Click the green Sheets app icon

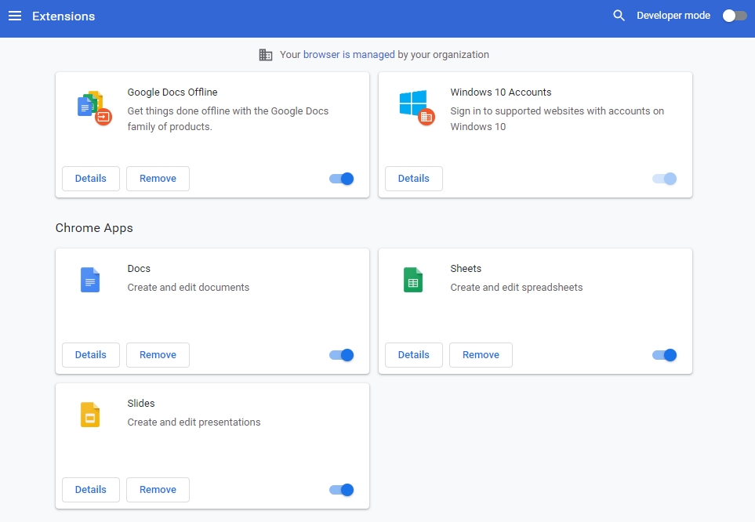pos(413,280)
